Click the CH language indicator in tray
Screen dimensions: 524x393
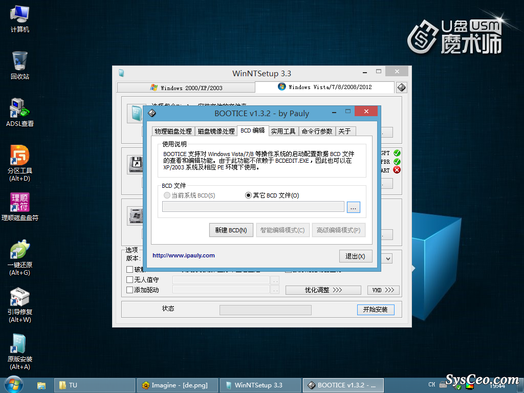pos(432,385)
